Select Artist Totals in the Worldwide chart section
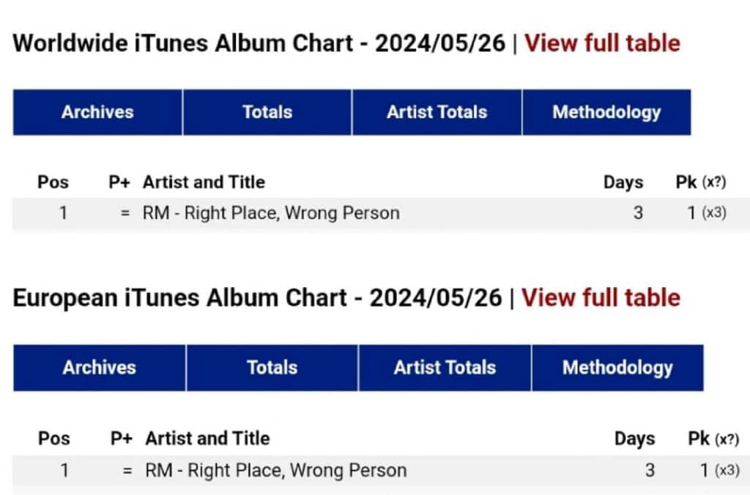This screenshot has width=750, height=495. pyautogui.click(x=437, y=112)
